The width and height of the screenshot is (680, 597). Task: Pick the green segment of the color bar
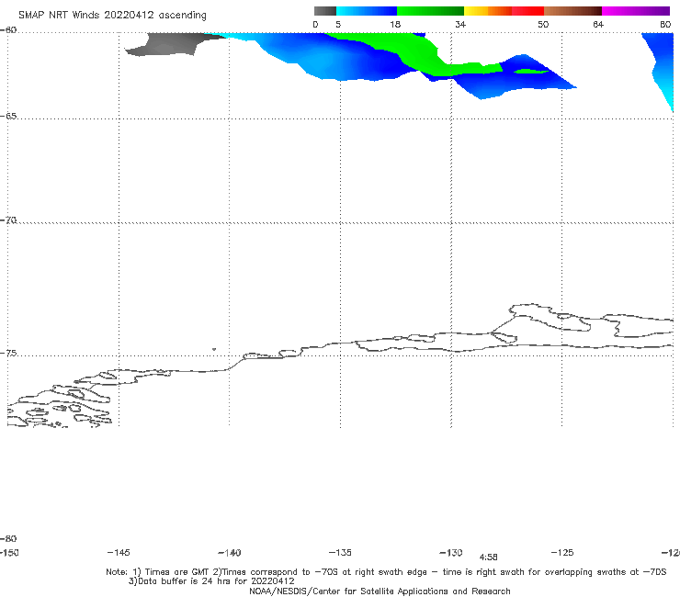pyautogui.click(x=430, y=11)
